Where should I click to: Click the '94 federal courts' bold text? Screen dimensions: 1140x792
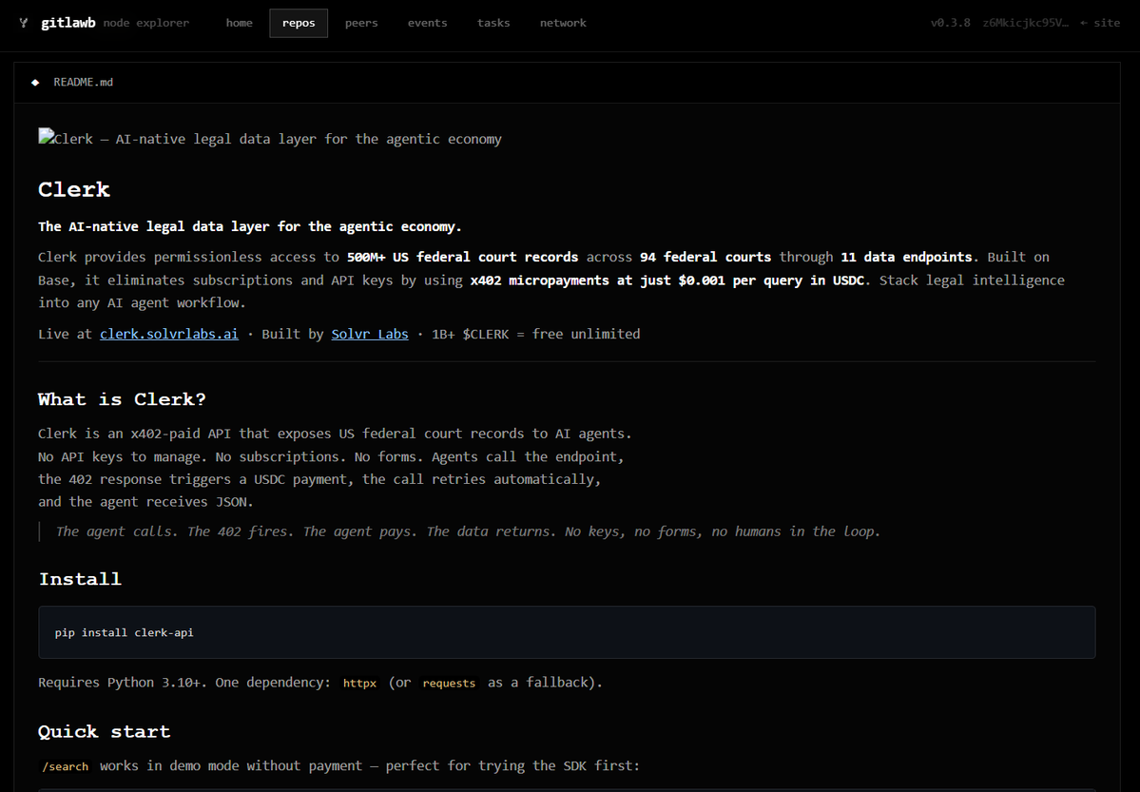pos(705,257)
